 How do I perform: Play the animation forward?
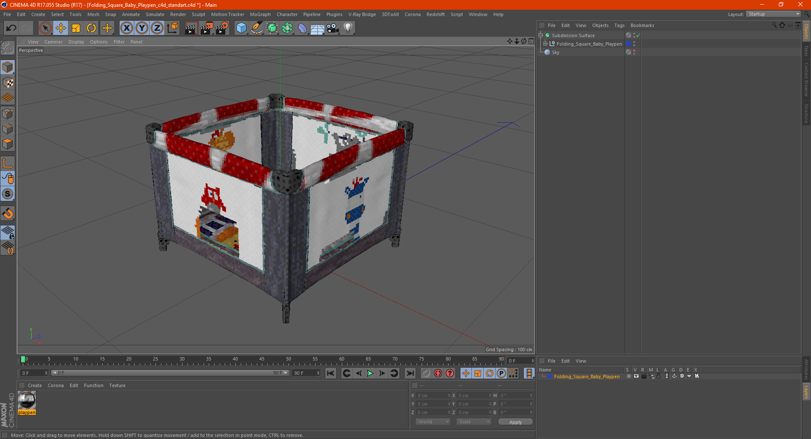370,373
